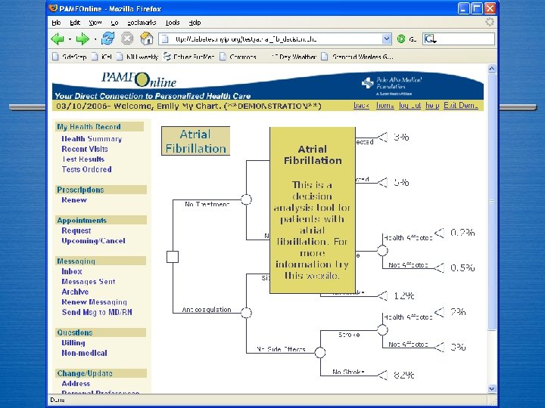Image resolution: width=545 pixels, height=408 pixels.
Task: Click the Atrial Fibrillation info popup
Action: pyautogui.click(x=313, y=210)
